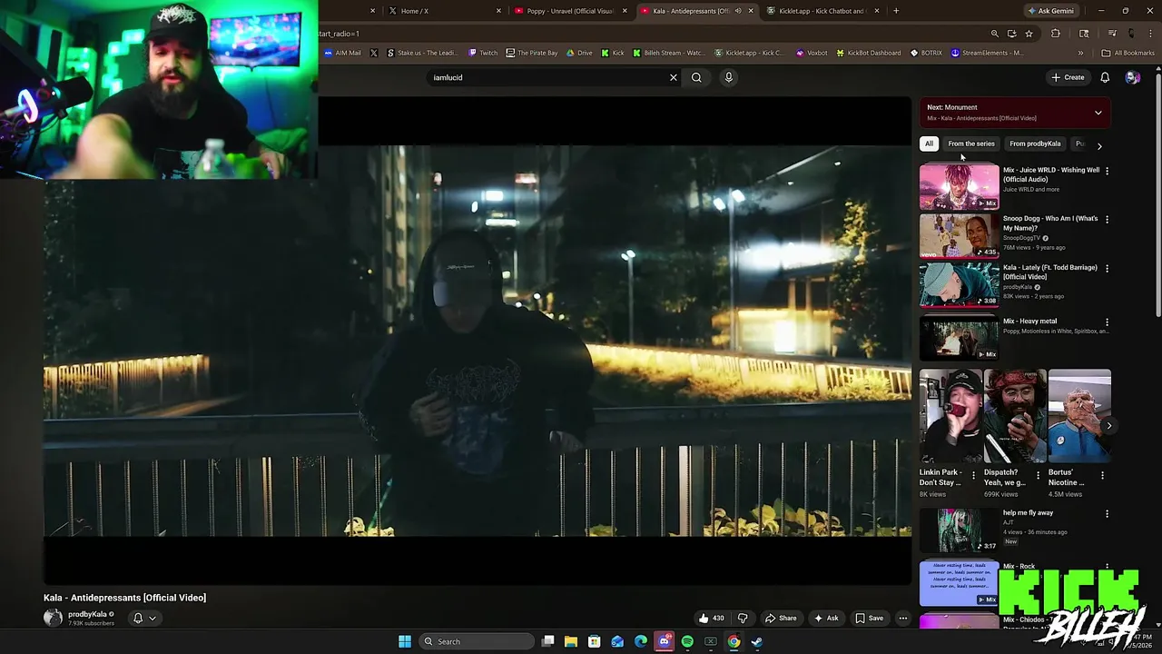Dislike the video with thumbs down
The height and width of the screenshot is (654, 1162).
pyautogui.click(x=743, y=619)
